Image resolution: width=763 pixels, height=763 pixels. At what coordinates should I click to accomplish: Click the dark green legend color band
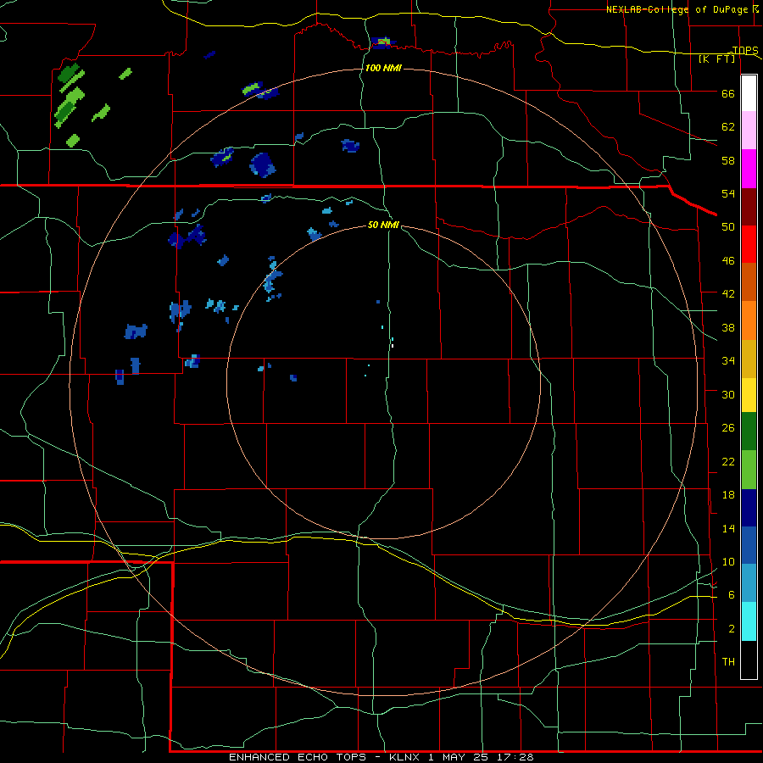click(749, 432)
